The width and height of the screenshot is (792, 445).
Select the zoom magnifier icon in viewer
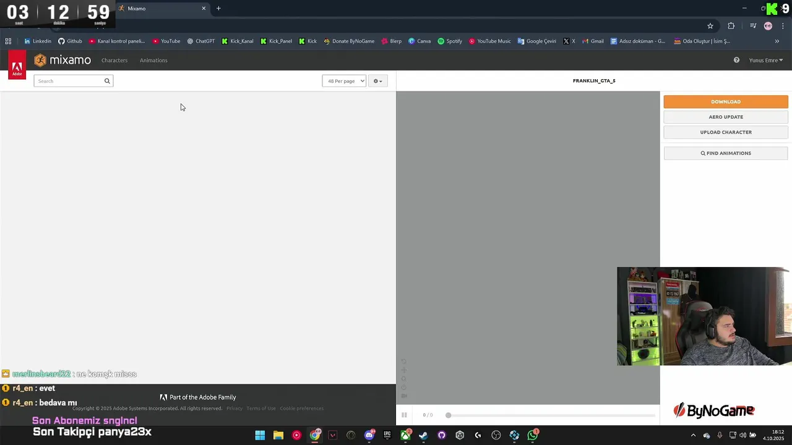coord(404,379)
